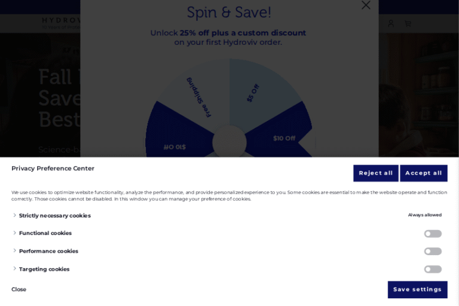Expand Strictly necessary cookies section
The width and height of the screenshot is (459, 306).
click(15, 216)
